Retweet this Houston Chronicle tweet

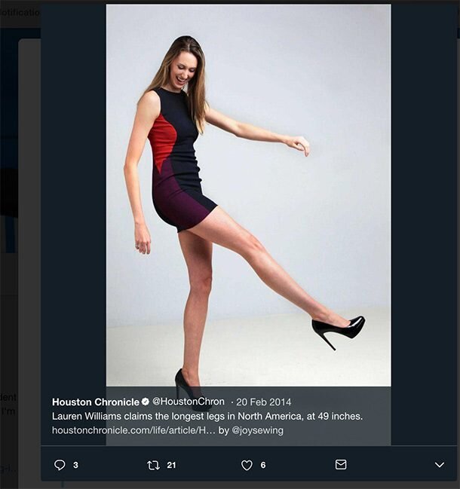153,466
